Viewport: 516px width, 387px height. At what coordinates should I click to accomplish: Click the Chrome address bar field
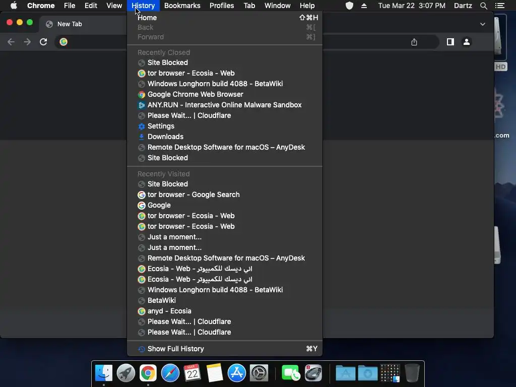pyautogui.click(x=247, y=42)
